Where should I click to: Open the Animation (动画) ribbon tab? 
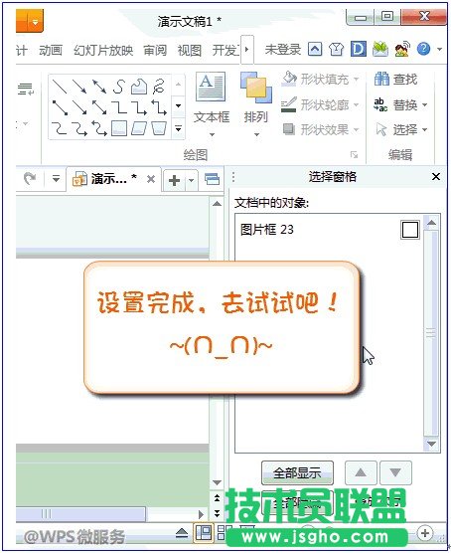point(51,50)
